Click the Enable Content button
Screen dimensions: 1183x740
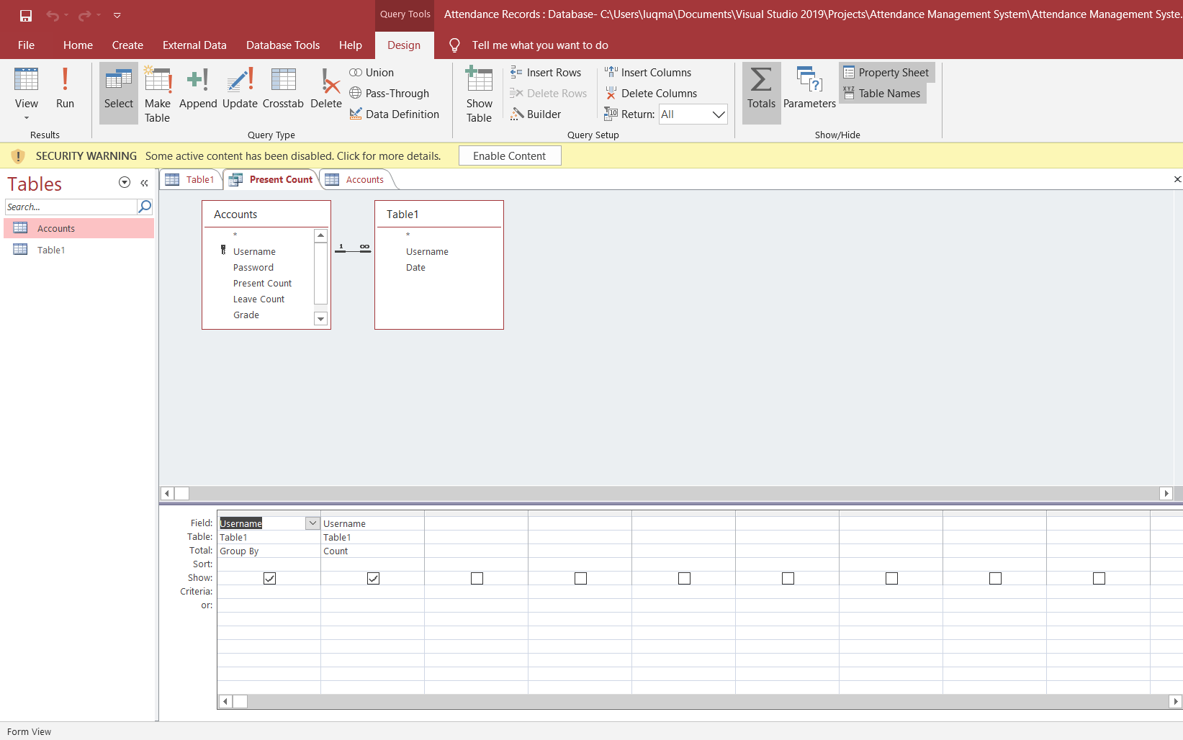510,155
